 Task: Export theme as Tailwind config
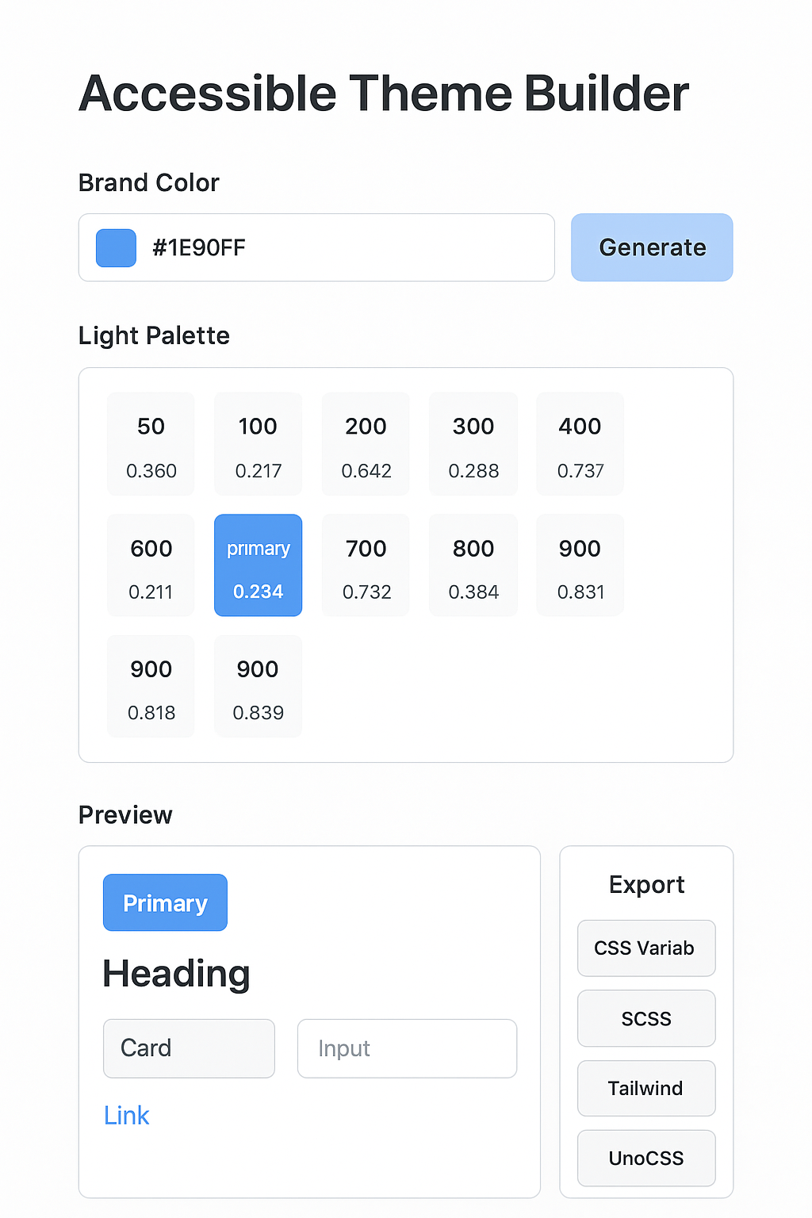[x=646, y=1088]
